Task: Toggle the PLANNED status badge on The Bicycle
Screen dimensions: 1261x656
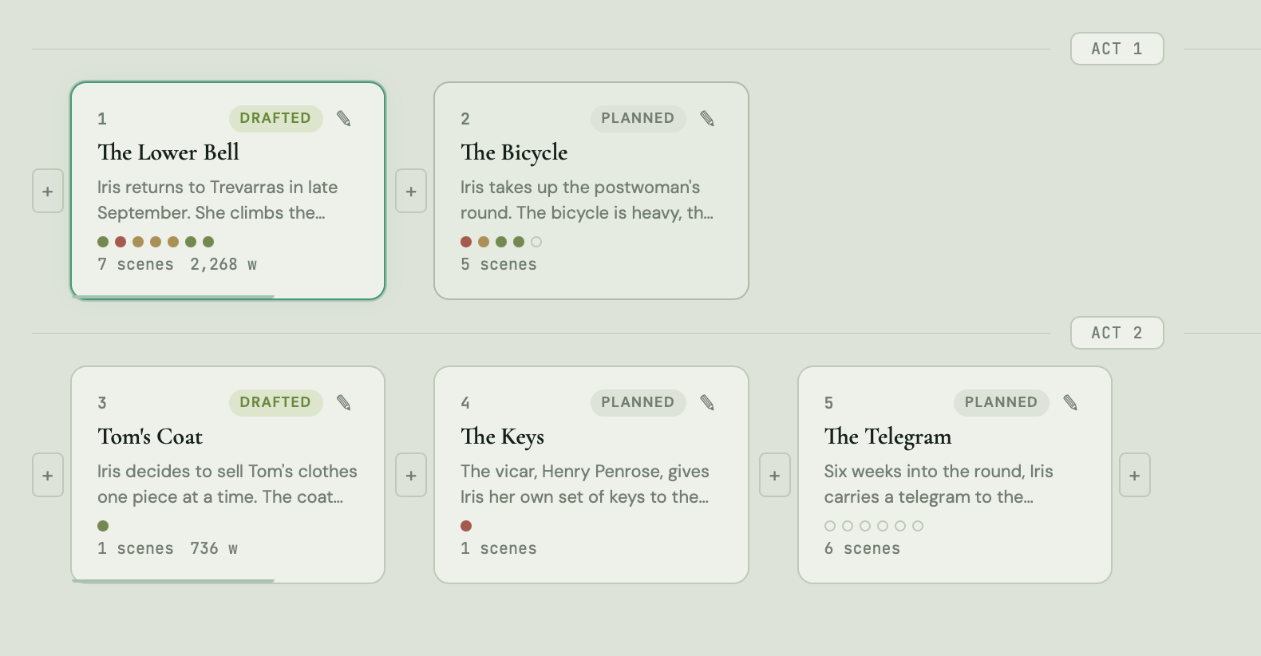Action: point(638,118)
